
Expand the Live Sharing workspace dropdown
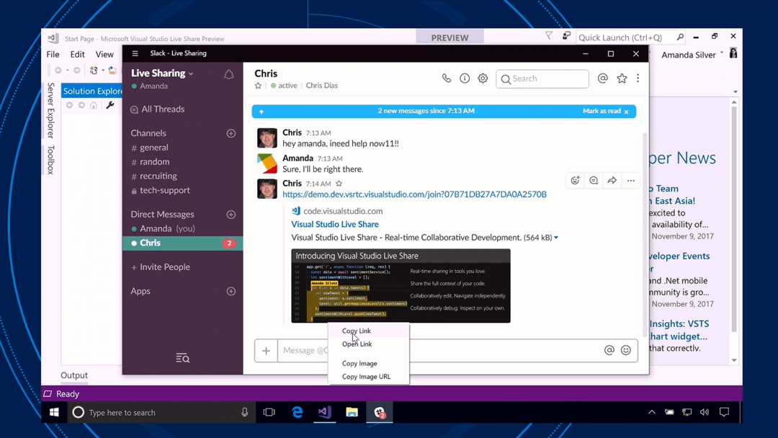tap(162, 73)
